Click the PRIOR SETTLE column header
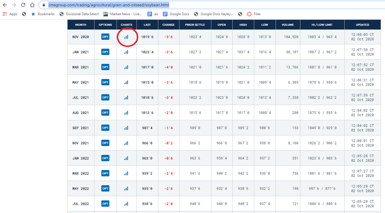This screenshot has width=385, height=213. tap(196, 25)
